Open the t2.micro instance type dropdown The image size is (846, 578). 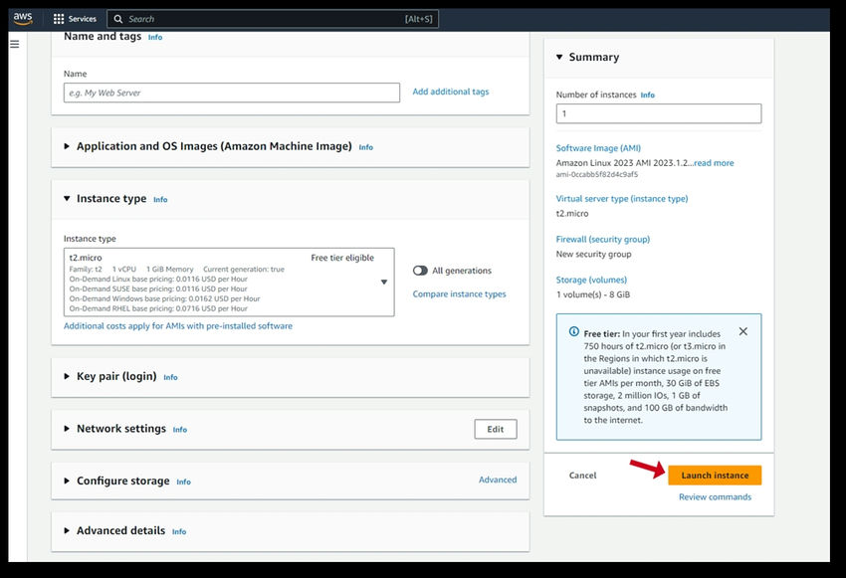[x=229, y=282]
